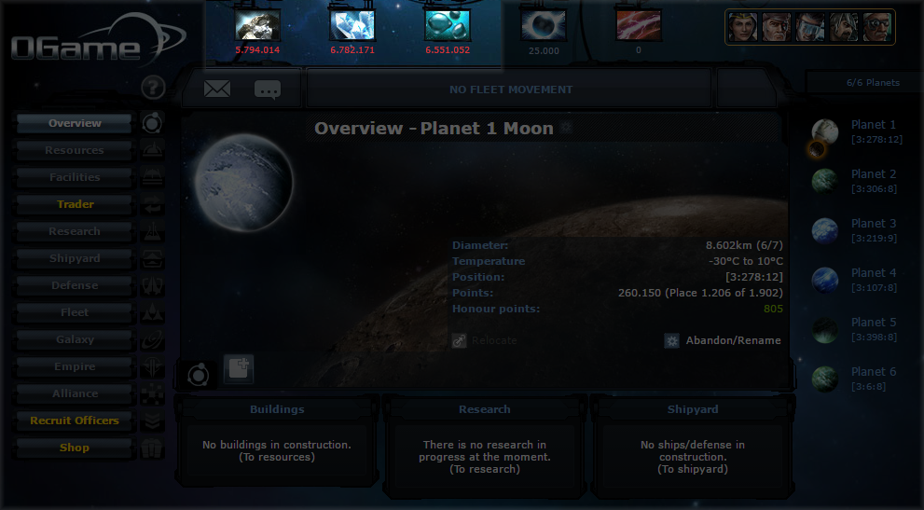The image size is (924, 510).
Task: Select the Engineer officer portrait
Action: pos(810,27)
